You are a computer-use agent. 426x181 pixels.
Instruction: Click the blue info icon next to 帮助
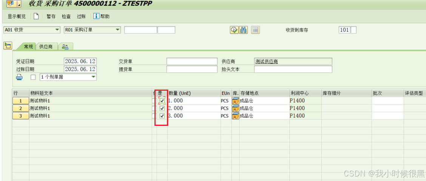pos(96,16)
